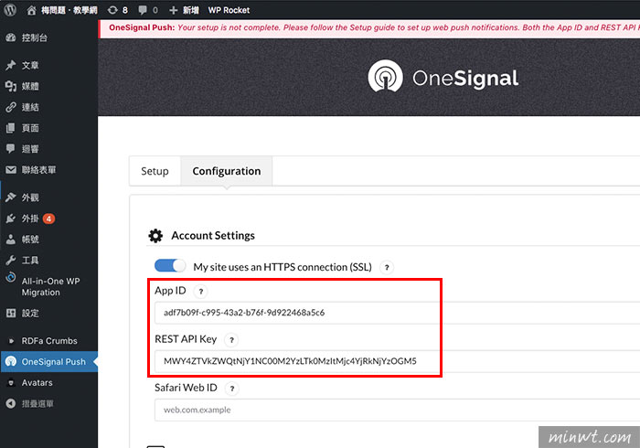The height and width of the screenshot is (448, 640).
Task: Click the plus icon to add new
Action: point(174,10)
